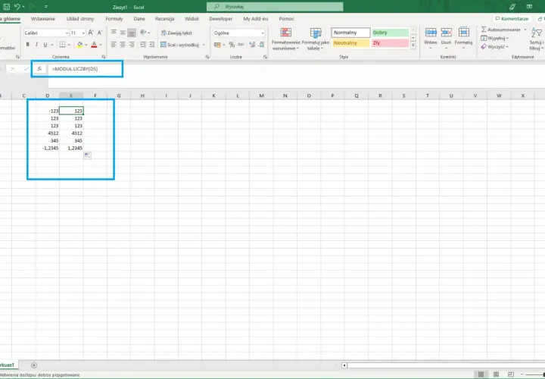Open the Calibri font name dropdown
The height and width of the screenshot is (379, 545).
pos(67,33)
